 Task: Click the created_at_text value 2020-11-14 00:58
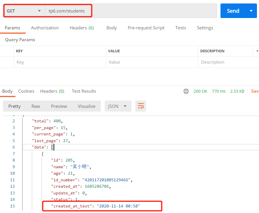pos(118,206)
